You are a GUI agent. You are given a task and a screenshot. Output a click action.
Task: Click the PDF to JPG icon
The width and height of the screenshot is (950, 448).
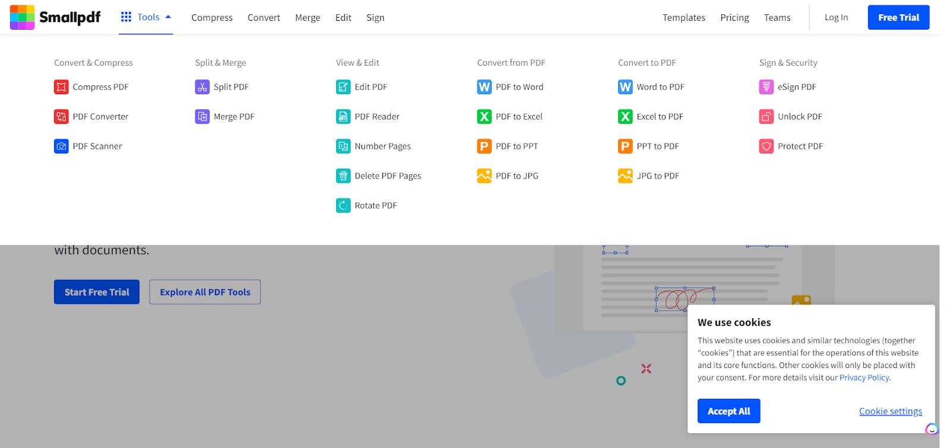[x=484, y=176]
